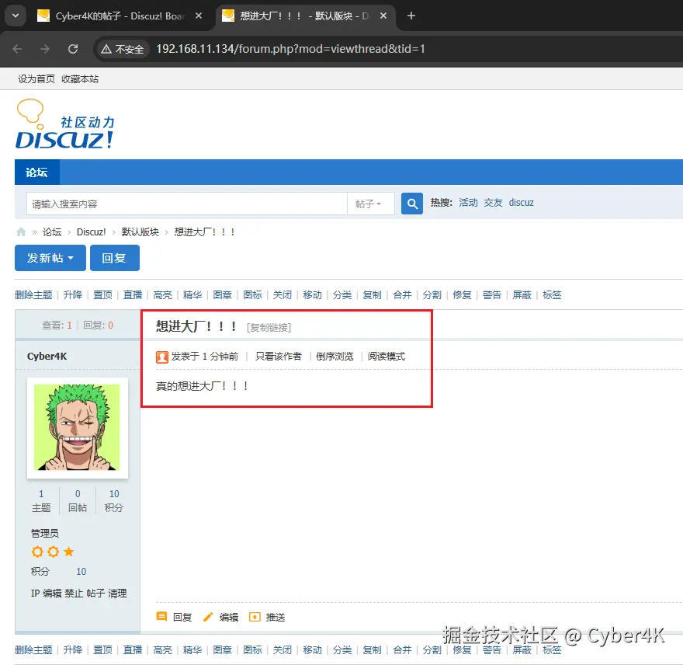Open the 发新帖 dropdown menu
Viewport: 683px width, 665px height.
[50, 257]
